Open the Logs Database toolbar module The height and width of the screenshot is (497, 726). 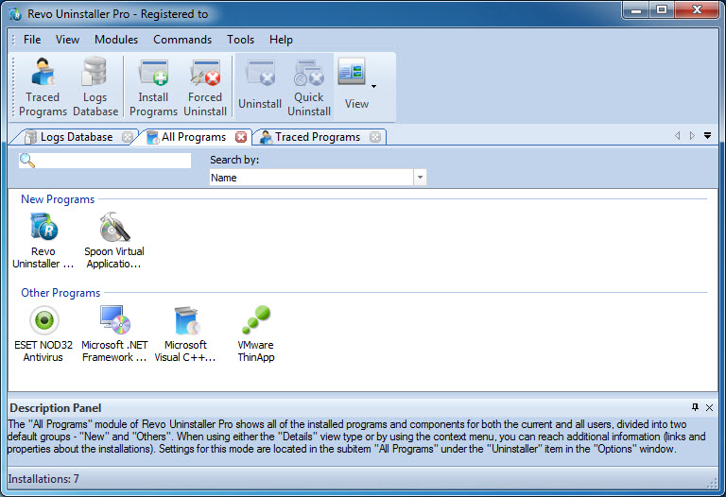pyautogui.click(x=95, y=87)
